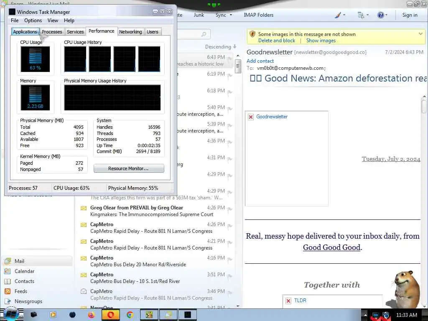Flag the CapMetro 3:46 PM message
The width and height of the screenshot is (428, 321).
[230, 293]
